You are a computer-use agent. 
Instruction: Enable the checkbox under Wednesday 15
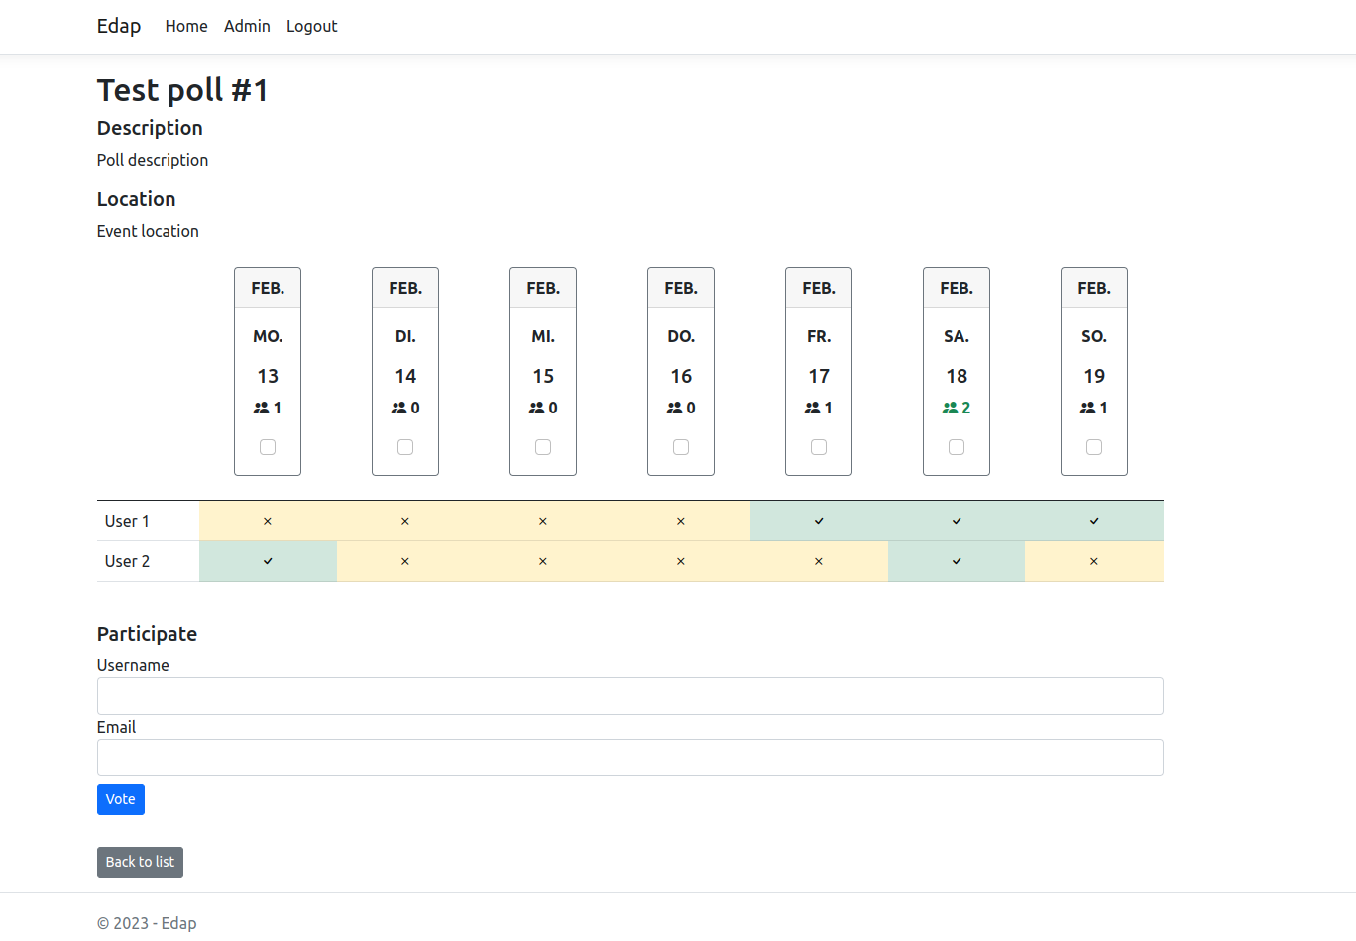point(542,446)
